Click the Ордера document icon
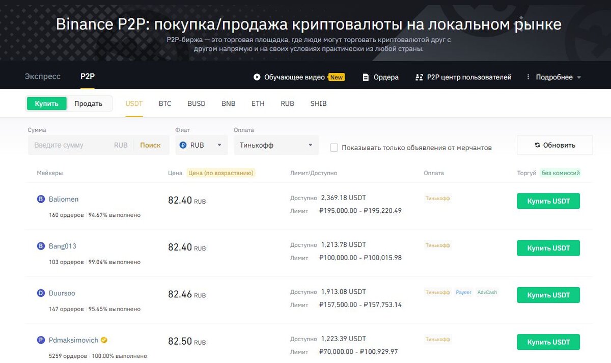This screenshot has width=611, height=363. [x=366, y=77]
